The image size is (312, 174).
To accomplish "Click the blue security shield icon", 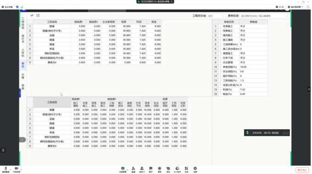I will [x=17, y=7].
